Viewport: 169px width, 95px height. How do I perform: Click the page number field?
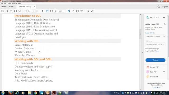pos(34,11)
